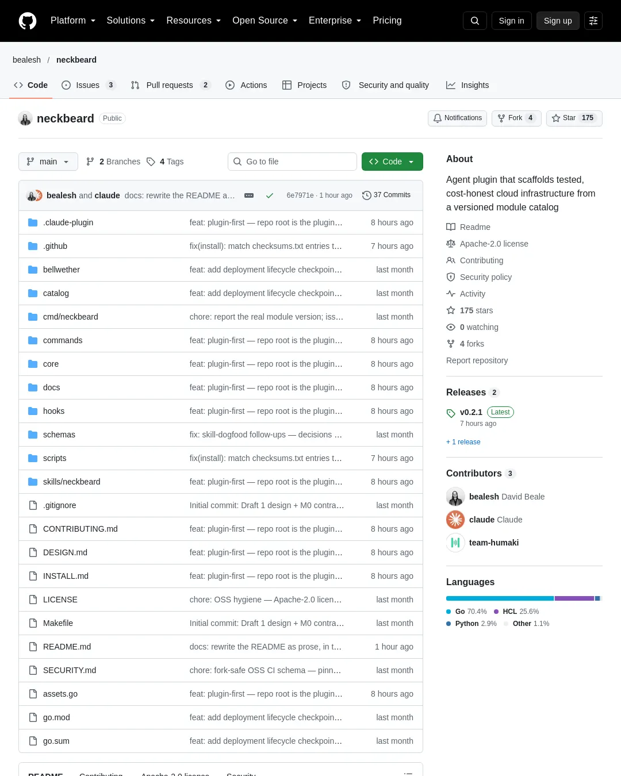Click the README.md file icon

click(33, 647)
